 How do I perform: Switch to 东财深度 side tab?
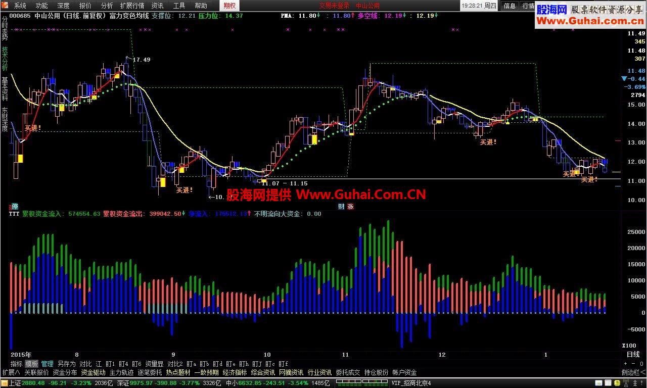point(5,119)
